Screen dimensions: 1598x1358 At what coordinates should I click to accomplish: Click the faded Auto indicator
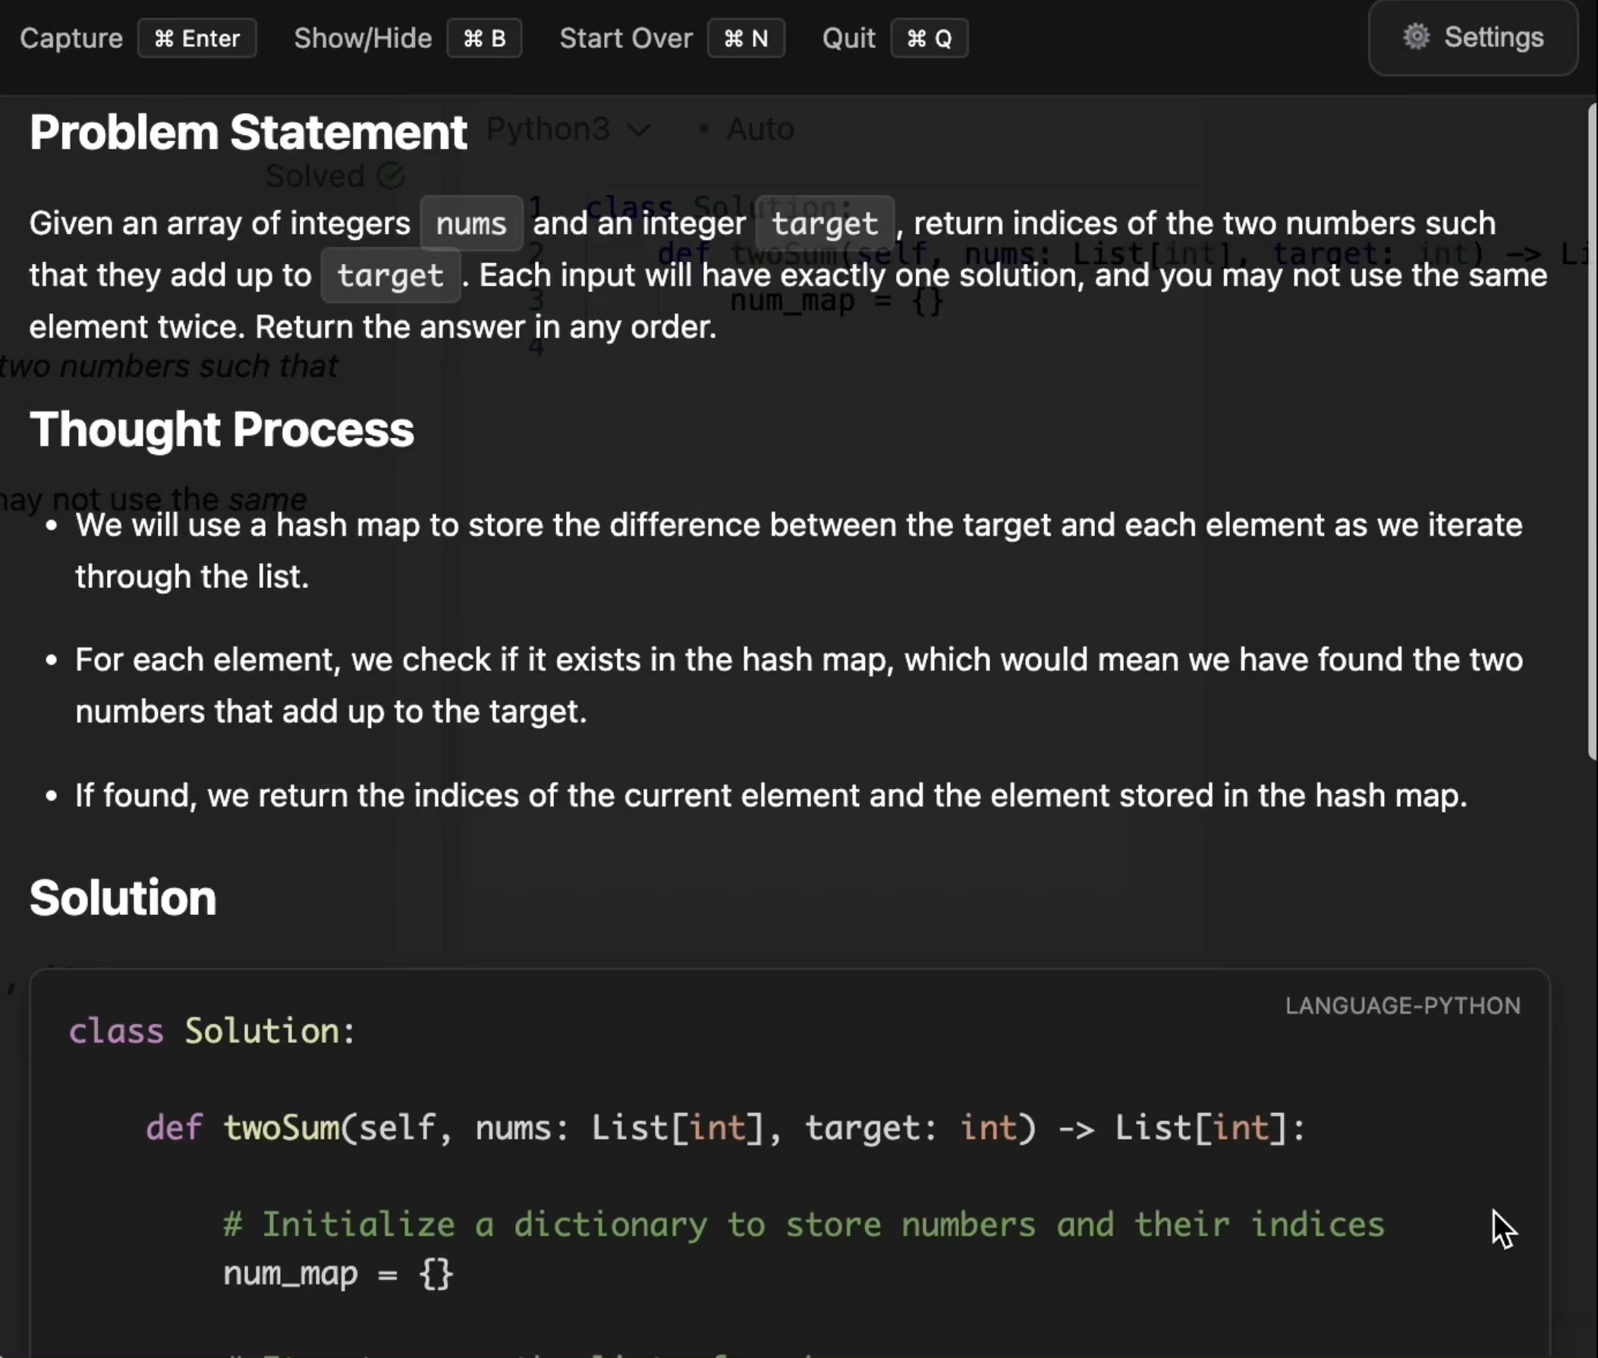[x=760, y=128]
